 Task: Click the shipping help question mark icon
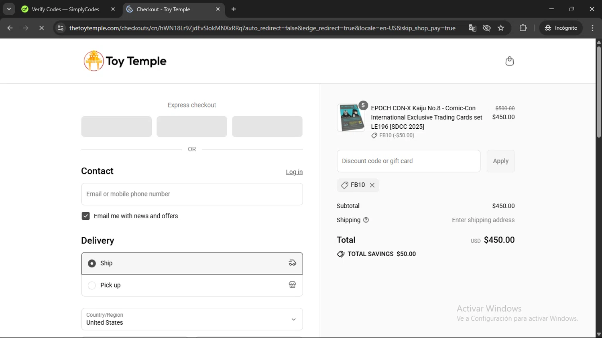tap(366, 220)
